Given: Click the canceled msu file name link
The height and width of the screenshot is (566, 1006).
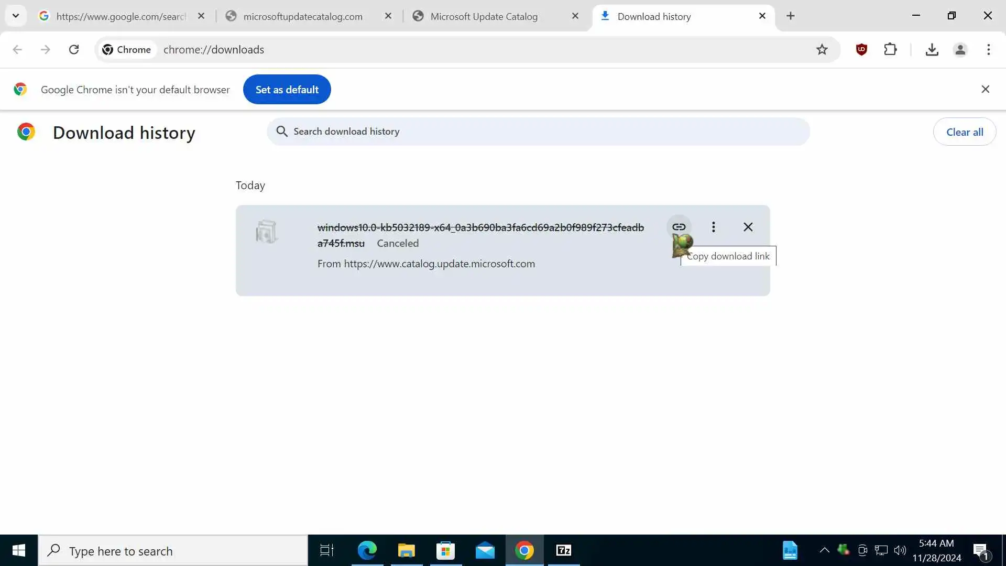Looking at the screenshot, I should 480,227.
